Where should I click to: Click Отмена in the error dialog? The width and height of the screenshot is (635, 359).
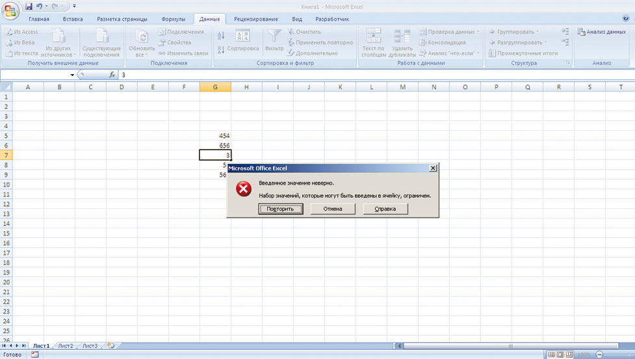tap(333, 209)
